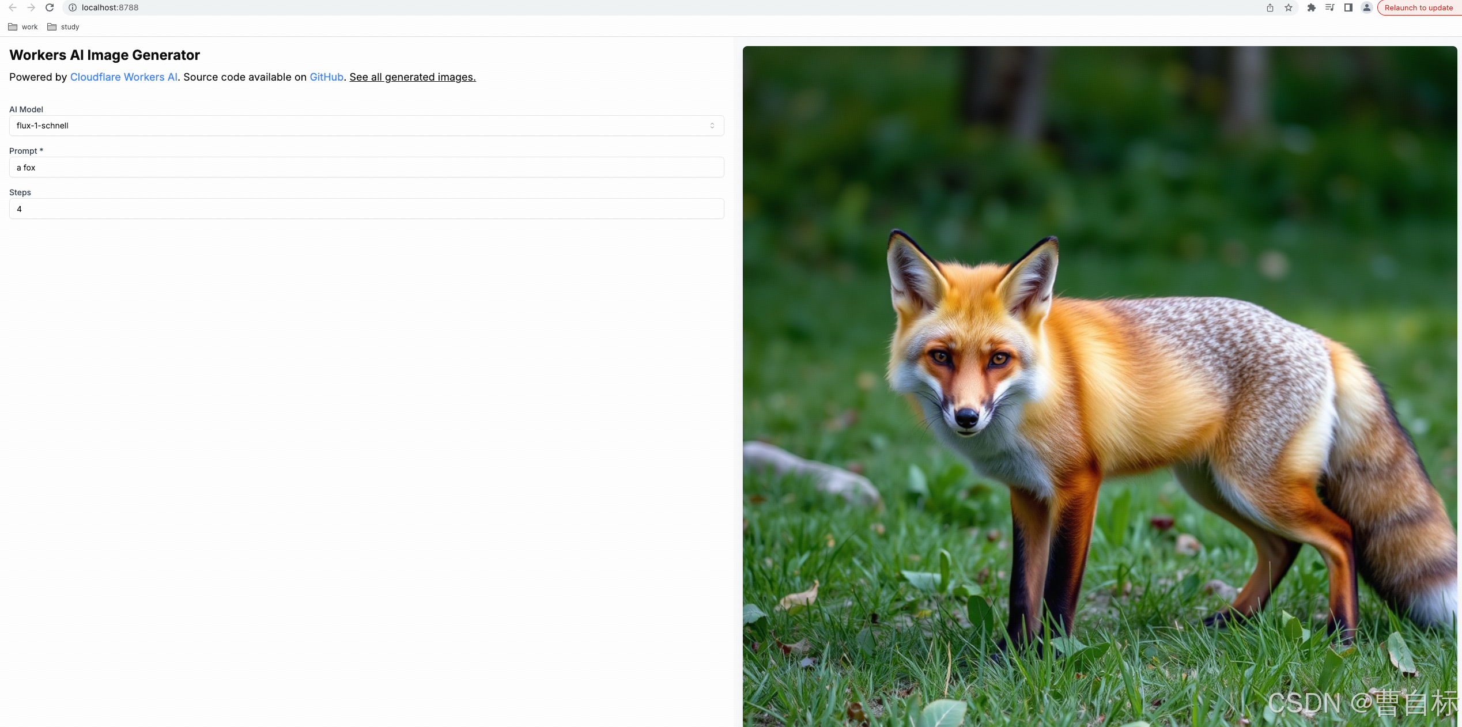
Task: Click See all generated images link
Action: (x=413, y=77)
